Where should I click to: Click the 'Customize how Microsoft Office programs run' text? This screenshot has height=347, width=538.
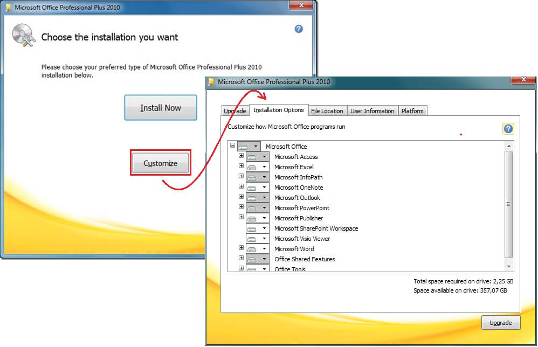(x=286, y=127)
